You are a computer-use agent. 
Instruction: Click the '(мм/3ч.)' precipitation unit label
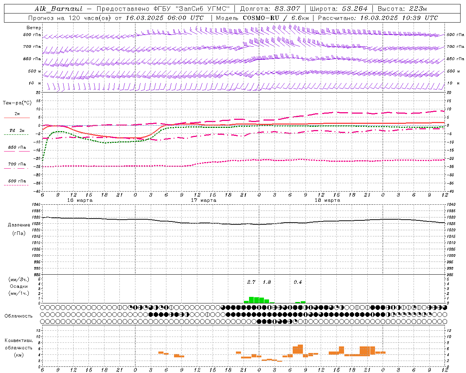point(18,279)
